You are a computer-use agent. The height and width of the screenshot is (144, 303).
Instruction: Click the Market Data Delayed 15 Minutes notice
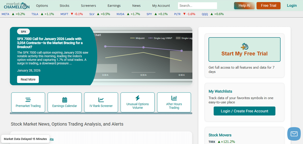pos(25,139)
